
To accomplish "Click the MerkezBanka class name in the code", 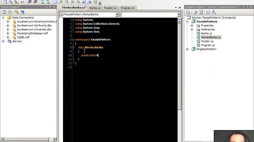I will (x=94, y=47).
